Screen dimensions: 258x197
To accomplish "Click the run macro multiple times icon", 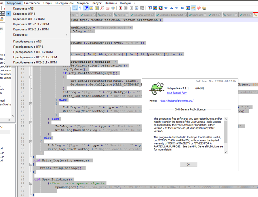I will [x=137, y=8].
